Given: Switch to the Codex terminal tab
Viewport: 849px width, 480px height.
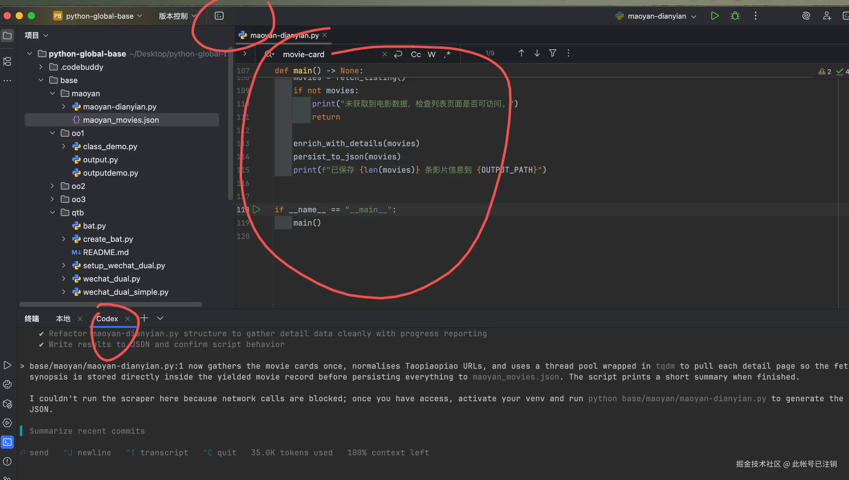Looking at the screenshot, I should coord(107,318).
